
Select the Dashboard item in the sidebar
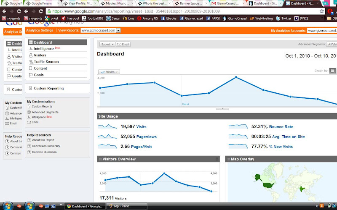coord(57,42)
